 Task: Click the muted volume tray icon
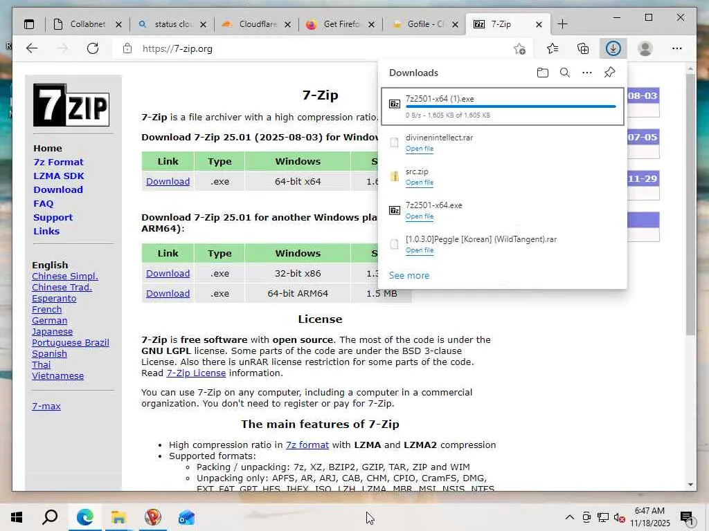pyautogui.click(x=619, y=517)
